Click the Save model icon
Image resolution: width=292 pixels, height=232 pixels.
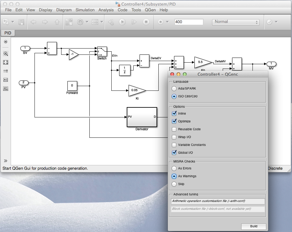(20, 22)
